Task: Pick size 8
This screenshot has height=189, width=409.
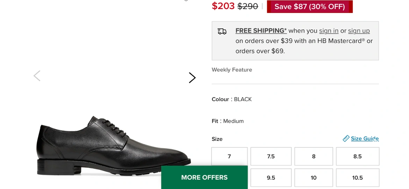Action: pyautogui.click(x=314, y=157)
